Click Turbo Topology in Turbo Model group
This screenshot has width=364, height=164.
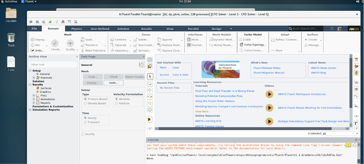253,45
